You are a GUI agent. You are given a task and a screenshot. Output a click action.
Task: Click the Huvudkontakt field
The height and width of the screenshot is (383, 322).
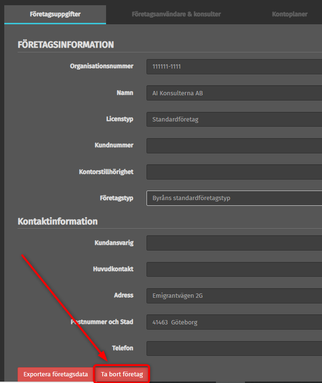(x=234, y=269)
